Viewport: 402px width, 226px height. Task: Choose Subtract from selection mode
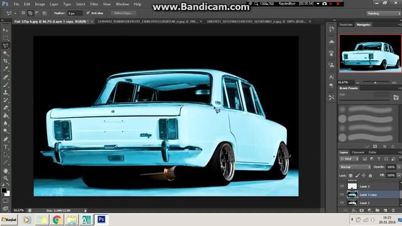pyautogui.click(x=37, y=13)
